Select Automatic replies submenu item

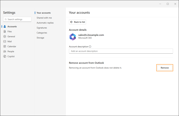(x=45, y=23)
